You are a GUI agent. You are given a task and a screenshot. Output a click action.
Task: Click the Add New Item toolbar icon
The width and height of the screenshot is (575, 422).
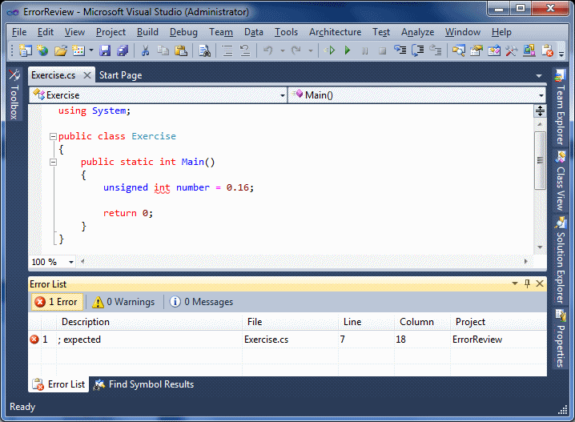(x=78, y=50)
